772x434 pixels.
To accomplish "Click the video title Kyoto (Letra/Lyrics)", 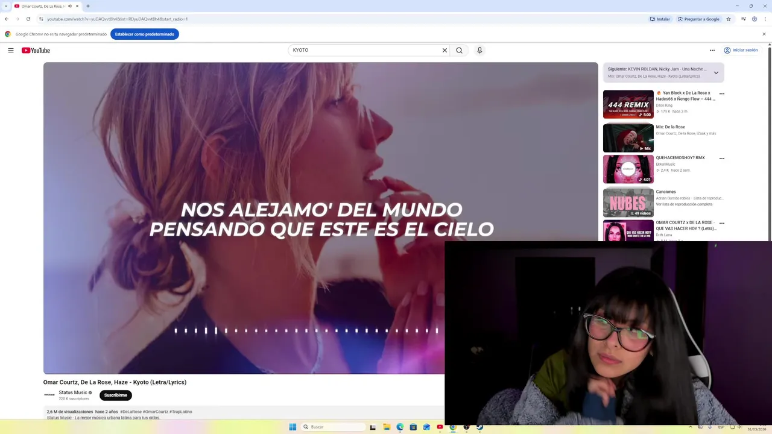I will (x=115, y=382).
